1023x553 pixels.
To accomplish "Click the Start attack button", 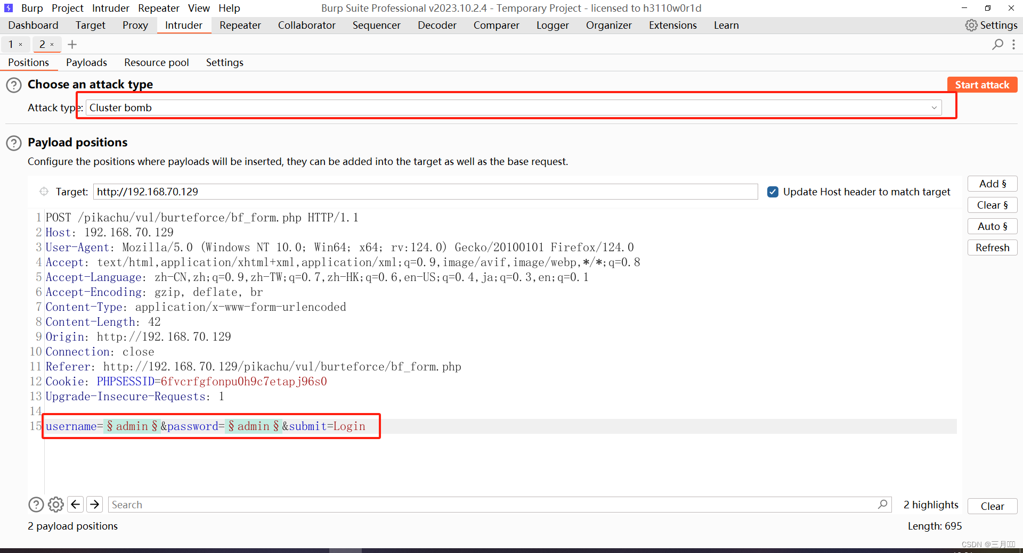I will click(x=982, y=85).
